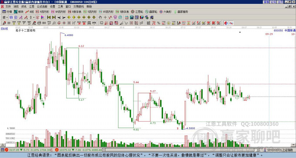Toggle the blue infinity symbol button
The height and width of the screenshot is (158, 296).
point(231,23)
